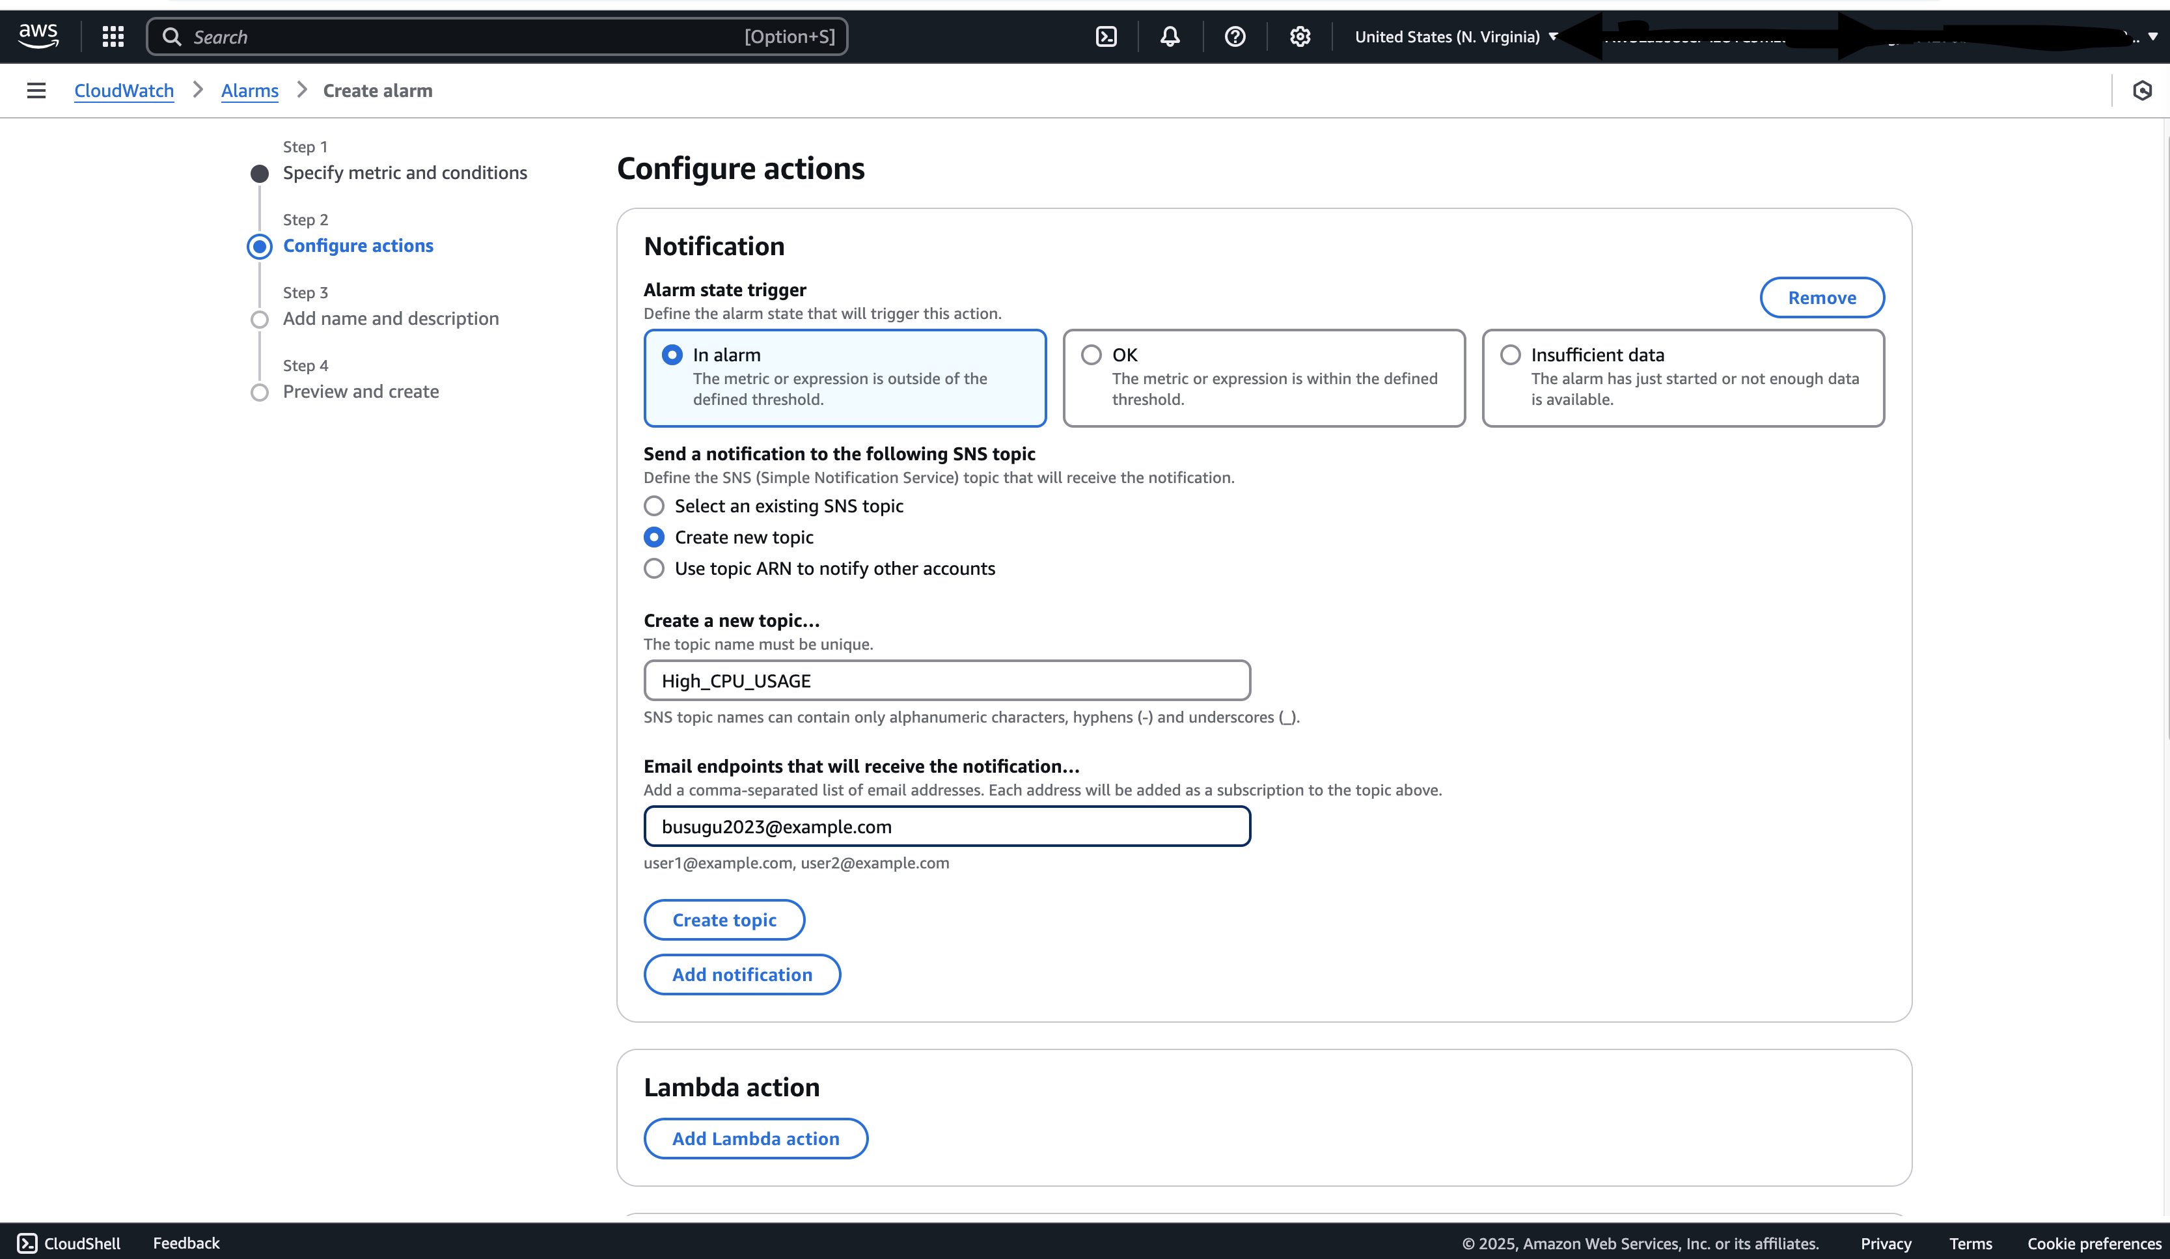The width and height of the screenshot is (2170, 1259).
Task: Select the OK state trigger
Action: click(1263, 377)
